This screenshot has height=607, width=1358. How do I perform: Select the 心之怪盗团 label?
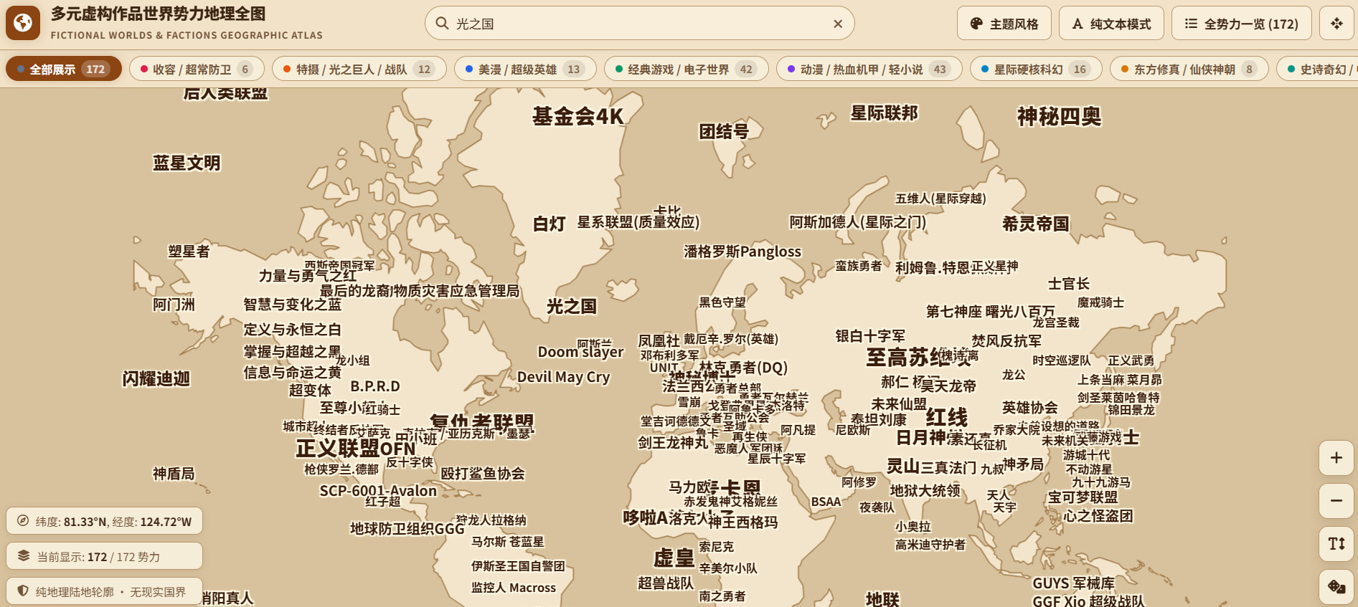[x=1098, y=516]
